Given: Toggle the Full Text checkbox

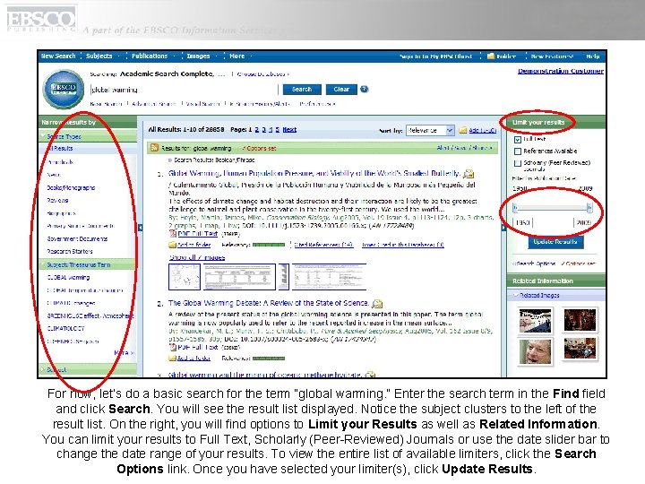Looking at the screenshot, I should point(518,140).
